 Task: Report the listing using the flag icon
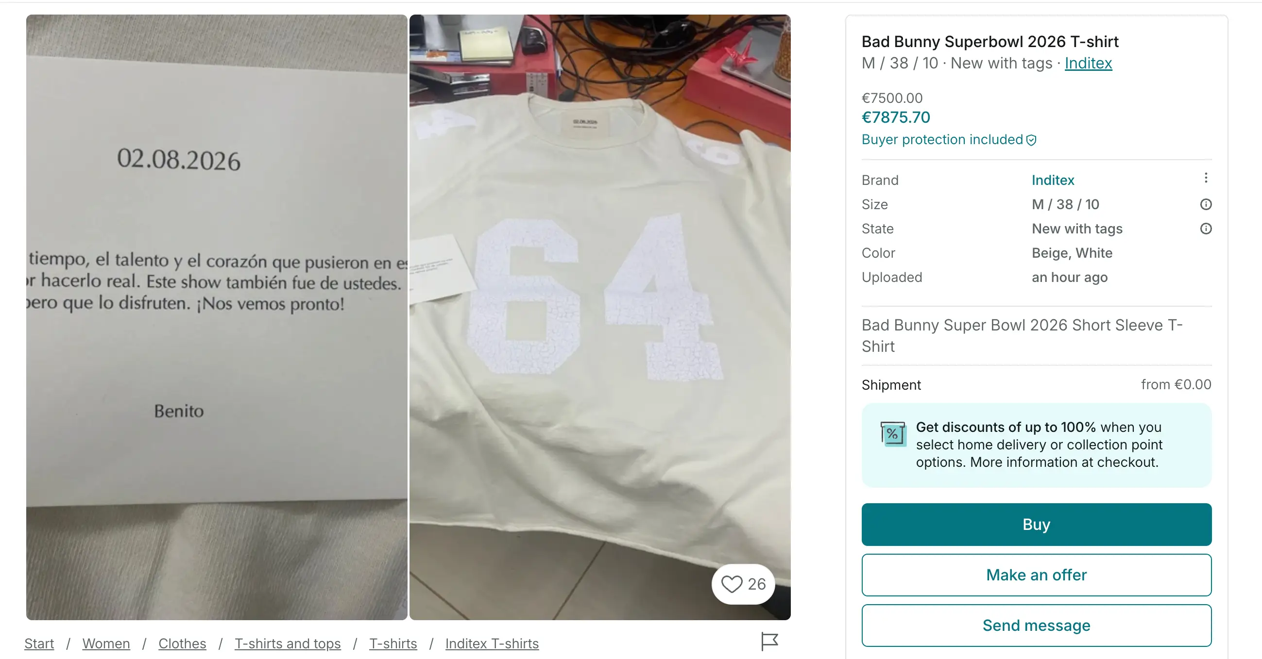(x=769, y=642)
